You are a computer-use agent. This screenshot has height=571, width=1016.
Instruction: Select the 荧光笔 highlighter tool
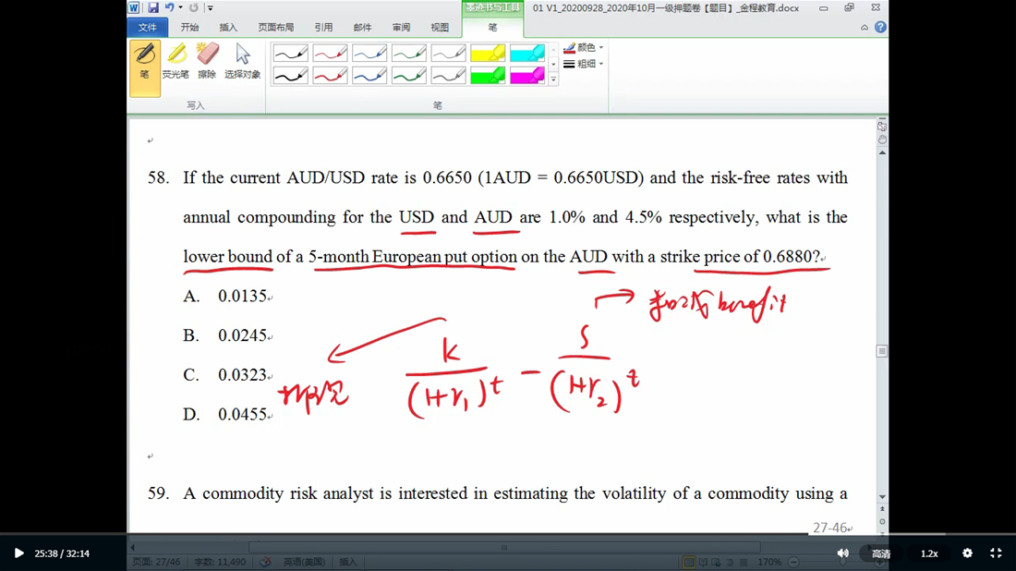(x=175, y=62)
